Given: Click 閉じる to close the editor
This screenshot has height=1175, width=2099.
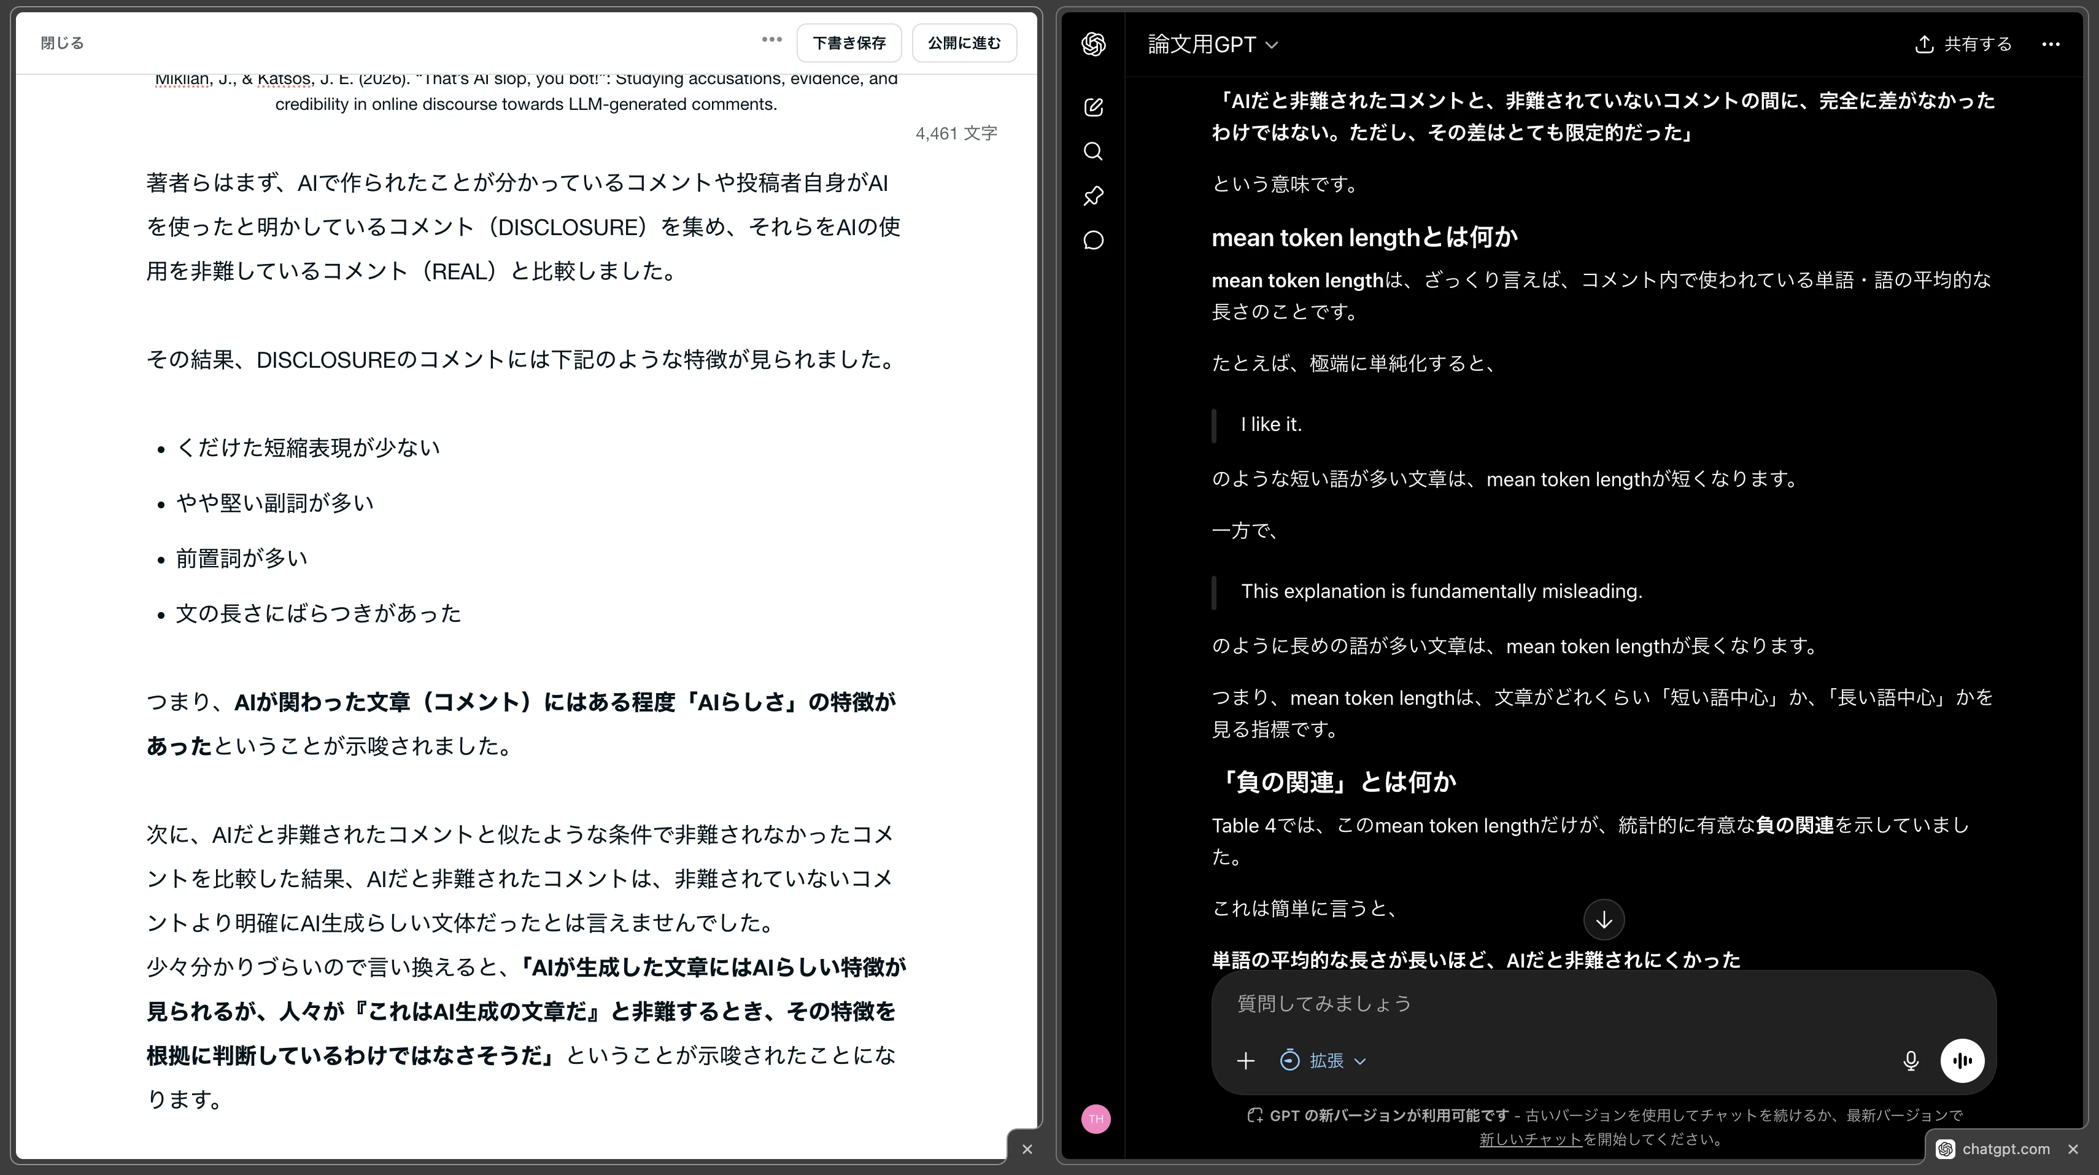Looking at the screenshot, I should point(62,43).
